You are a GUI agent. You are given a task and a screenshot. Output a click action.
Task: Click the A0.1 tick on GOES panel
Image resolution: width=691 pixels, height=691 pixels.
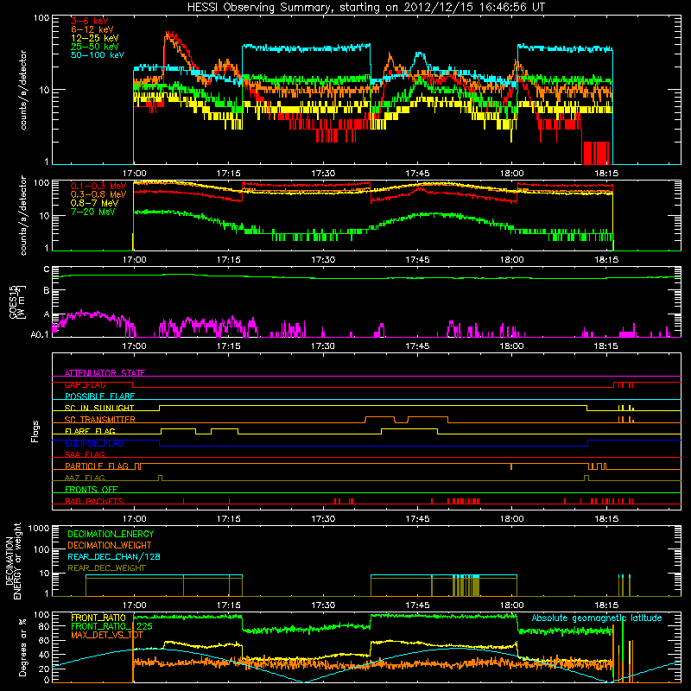[x=40, y=334]
